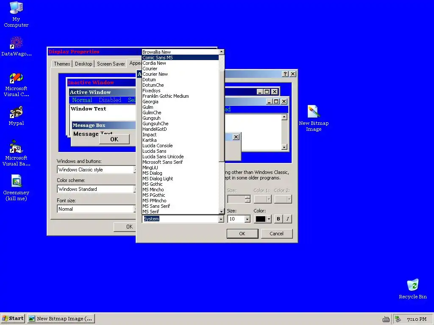Click the item Size spinner control
The width and height of the screenshot is (434, 325).
tap(248, 199)
